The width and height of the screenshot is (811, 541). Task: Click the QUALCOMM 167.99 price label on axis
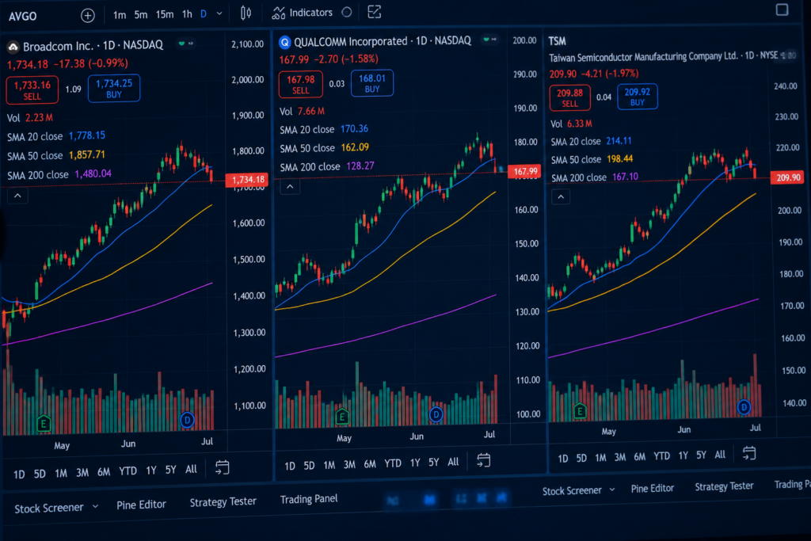coord(524,171)
